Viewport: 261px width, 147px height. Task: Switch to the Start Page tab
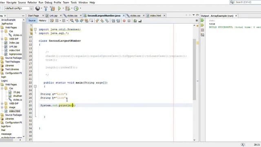click(x=33, y=16)
